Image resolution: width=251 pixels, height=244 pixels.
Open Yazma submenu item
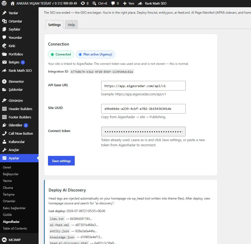tap(7, 181)
